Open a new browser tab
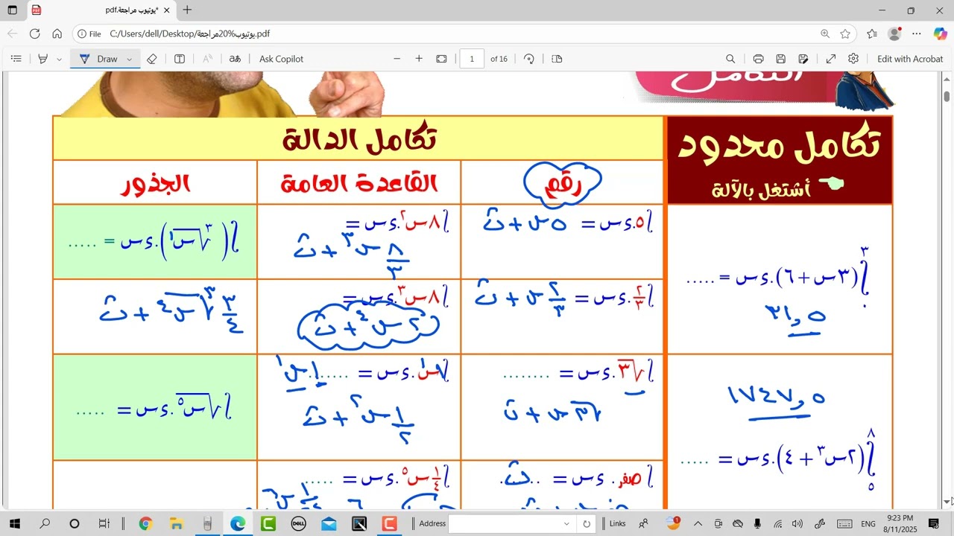The height and width of the screenshot is (536, 954). (x=187, y=10)
